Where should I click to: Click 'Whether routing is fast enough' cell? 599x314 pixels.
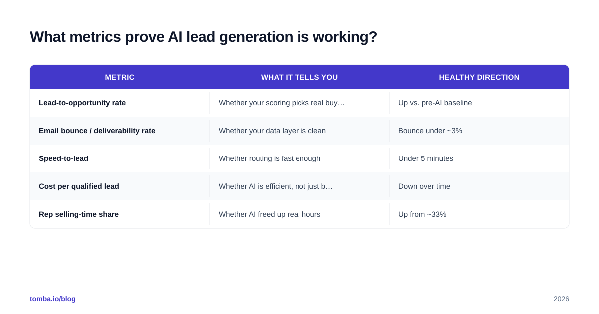point(299,158)
